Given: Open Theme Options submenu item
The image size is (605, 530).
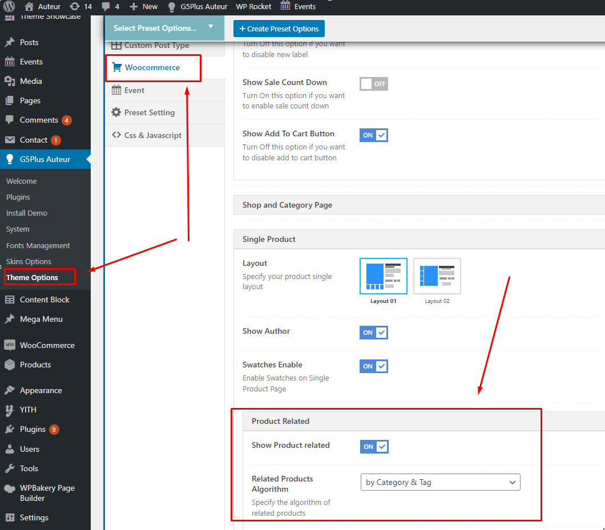Looking at the screenshot, I should coord(32,277).
